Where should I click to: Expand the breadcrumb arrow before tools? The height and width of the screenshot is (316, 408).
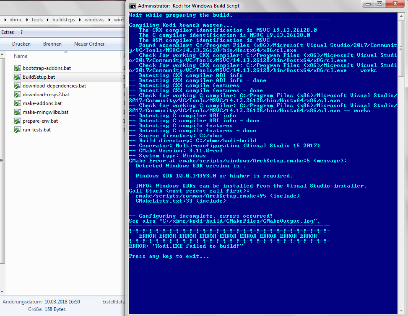click(27, 20)
